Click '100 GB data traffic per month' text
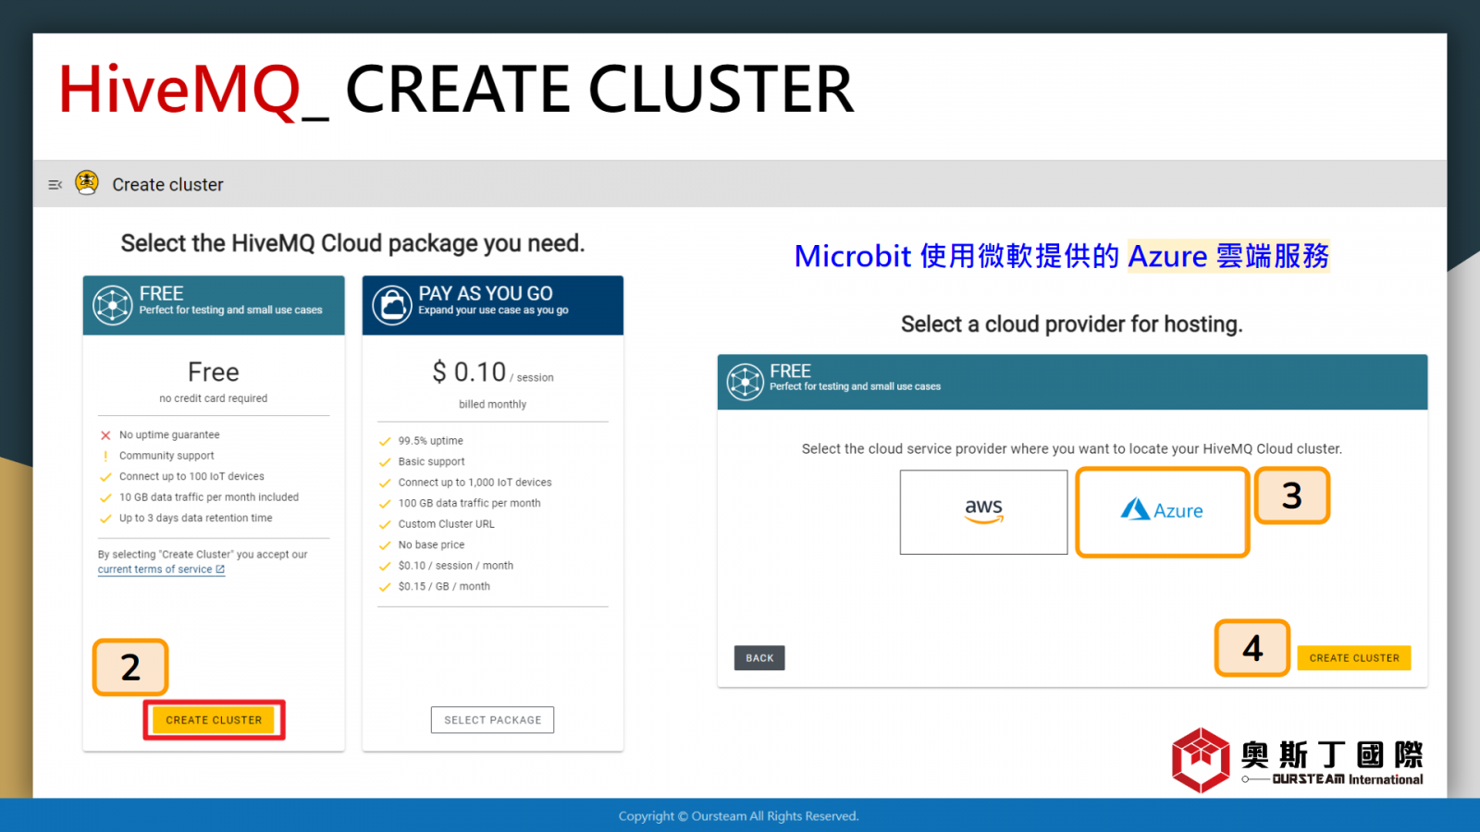 [470, 503]
